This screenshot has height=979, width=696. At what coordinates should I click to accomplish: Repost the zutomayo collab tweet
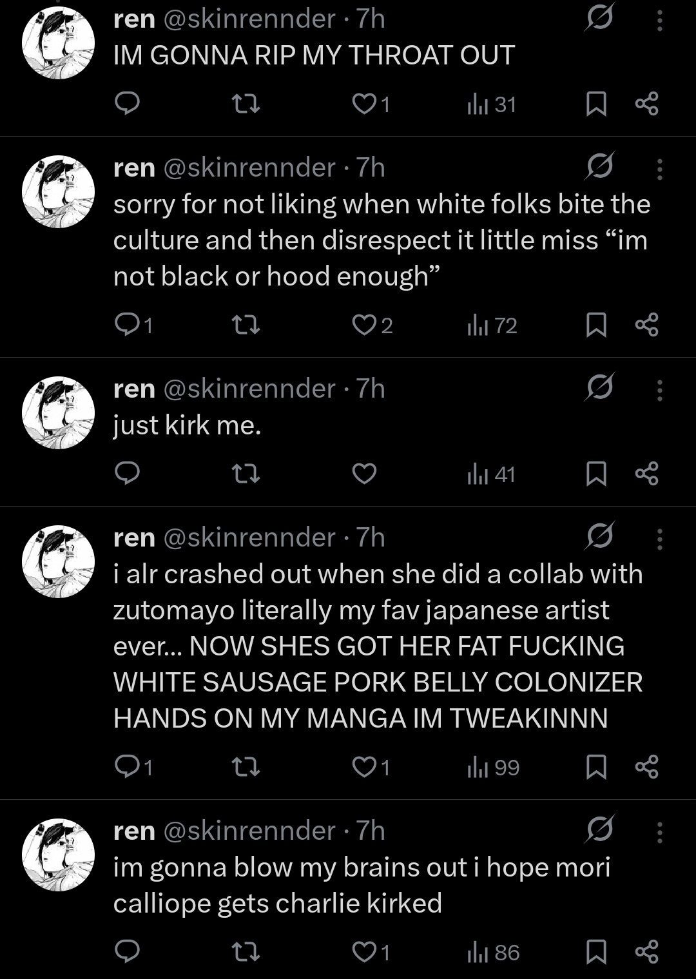(x=246, y=767)
